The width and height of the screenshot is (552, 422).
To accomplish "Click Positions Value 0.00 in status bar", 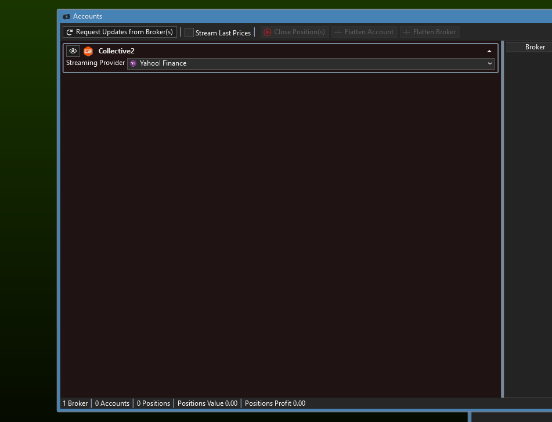I will [207, 403].
